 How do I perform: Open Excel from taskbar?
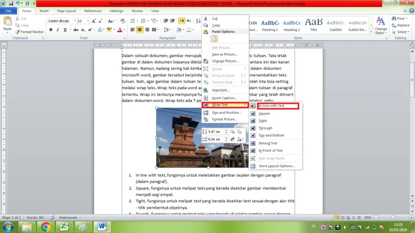coord(64,227)
